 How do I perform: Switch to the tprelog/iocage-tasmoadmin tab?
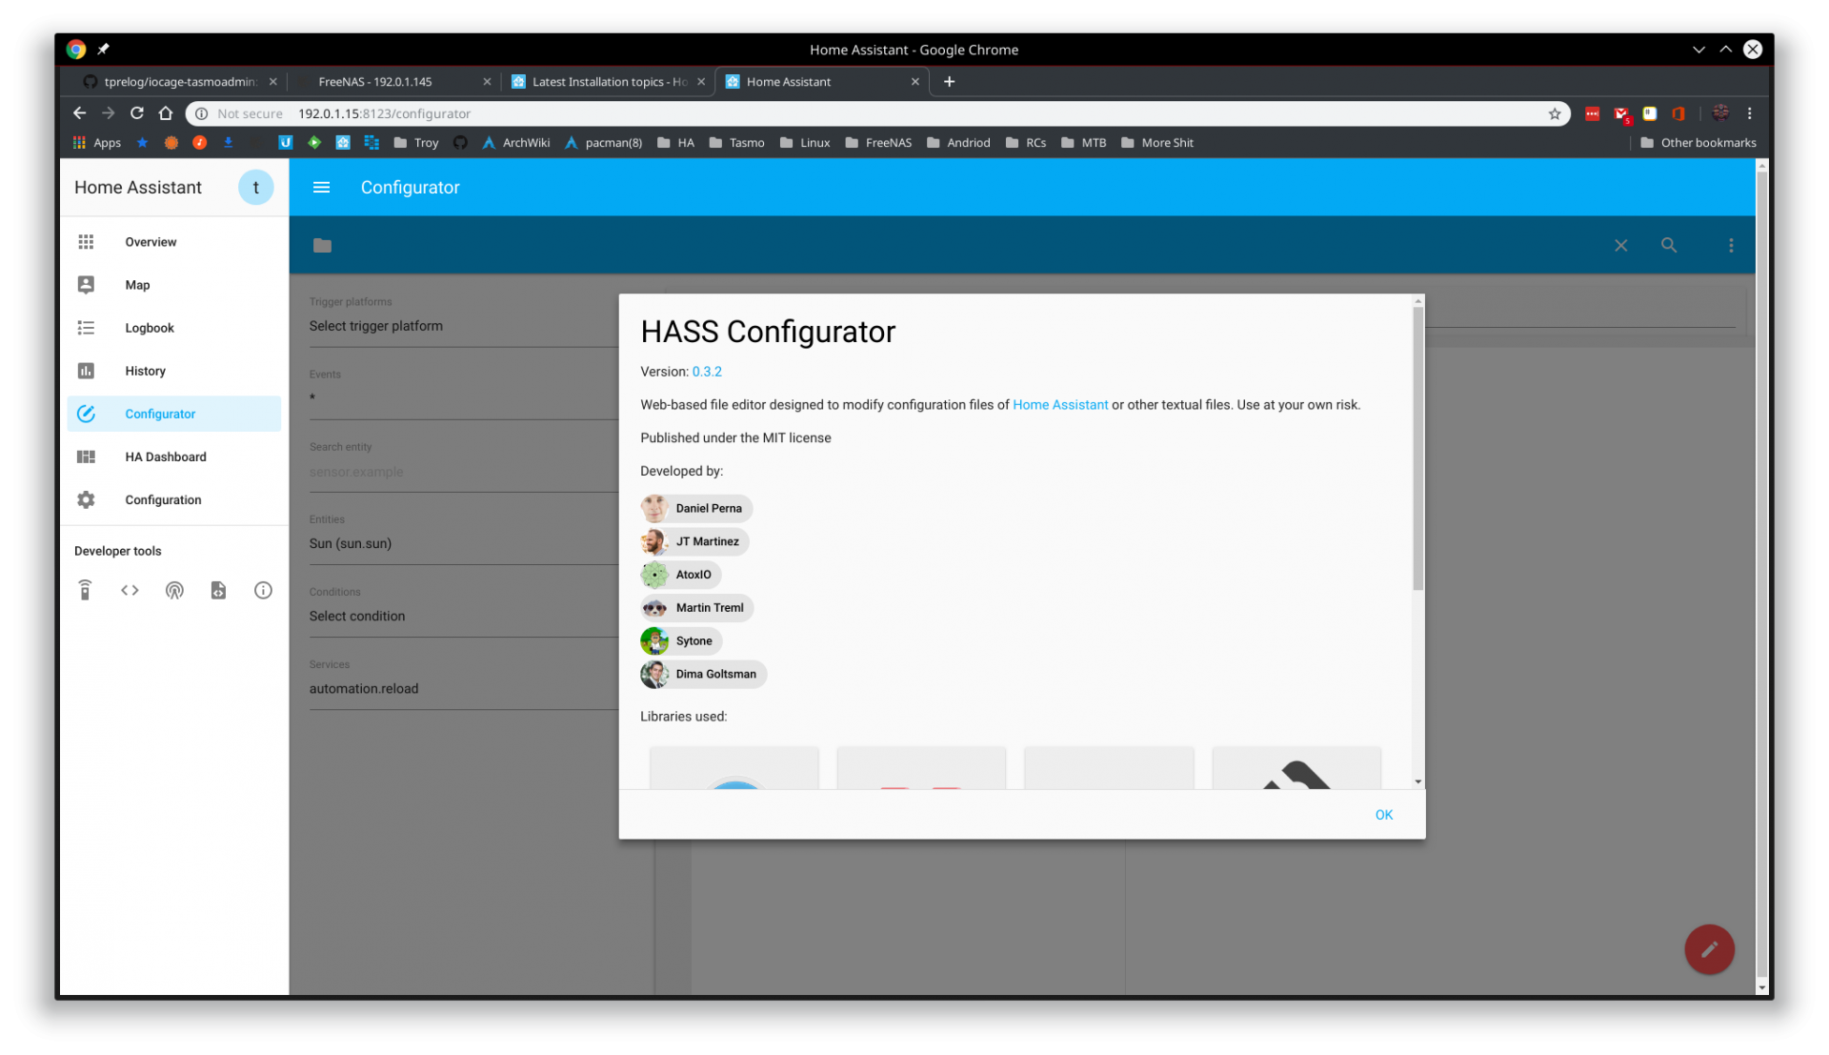177,82
